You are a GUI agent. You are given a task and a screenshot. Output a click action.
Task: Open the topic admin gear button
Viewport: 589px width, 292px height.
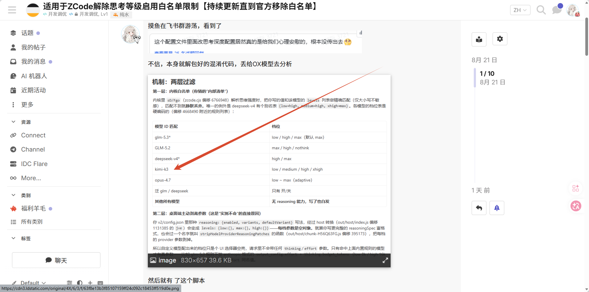tap(500, 39)
